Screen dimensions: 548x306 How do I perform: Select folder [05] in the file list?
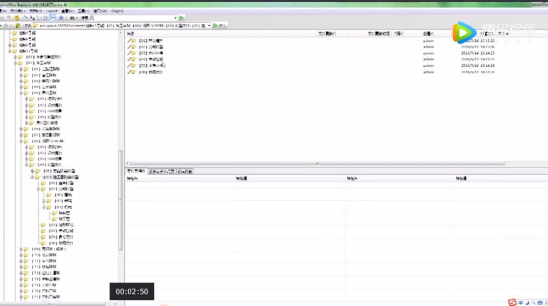152,65
